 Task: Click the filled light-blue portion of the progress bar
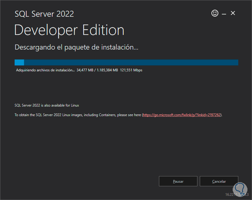tap(19, 62)
